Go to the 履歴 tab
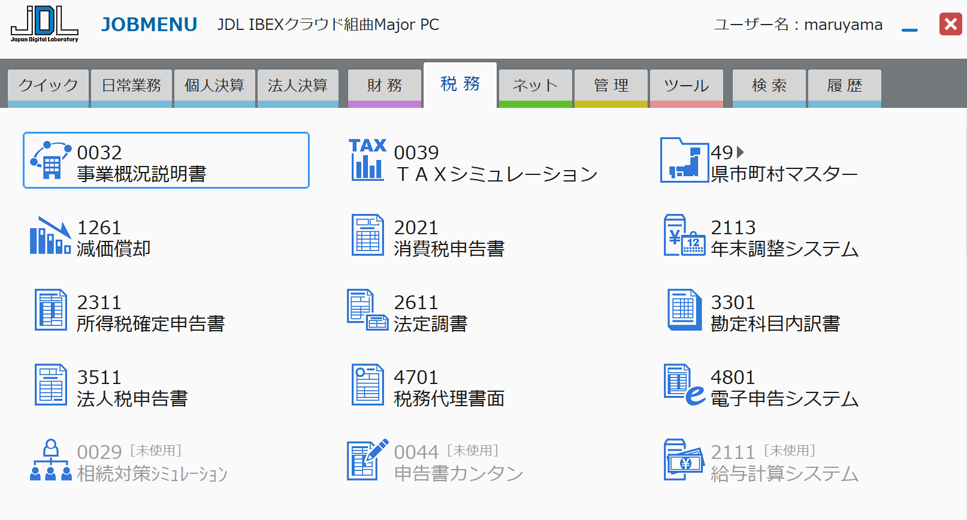This screenshot has height=520, width=967. coord(845,88)
